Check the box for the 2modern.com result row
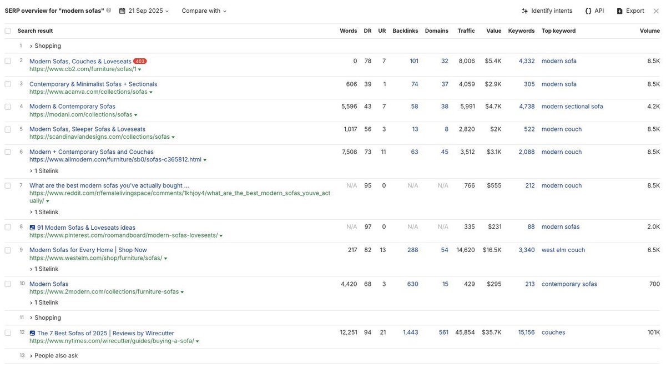This screenshot has width=666, height=368. (x=8, y=284)
